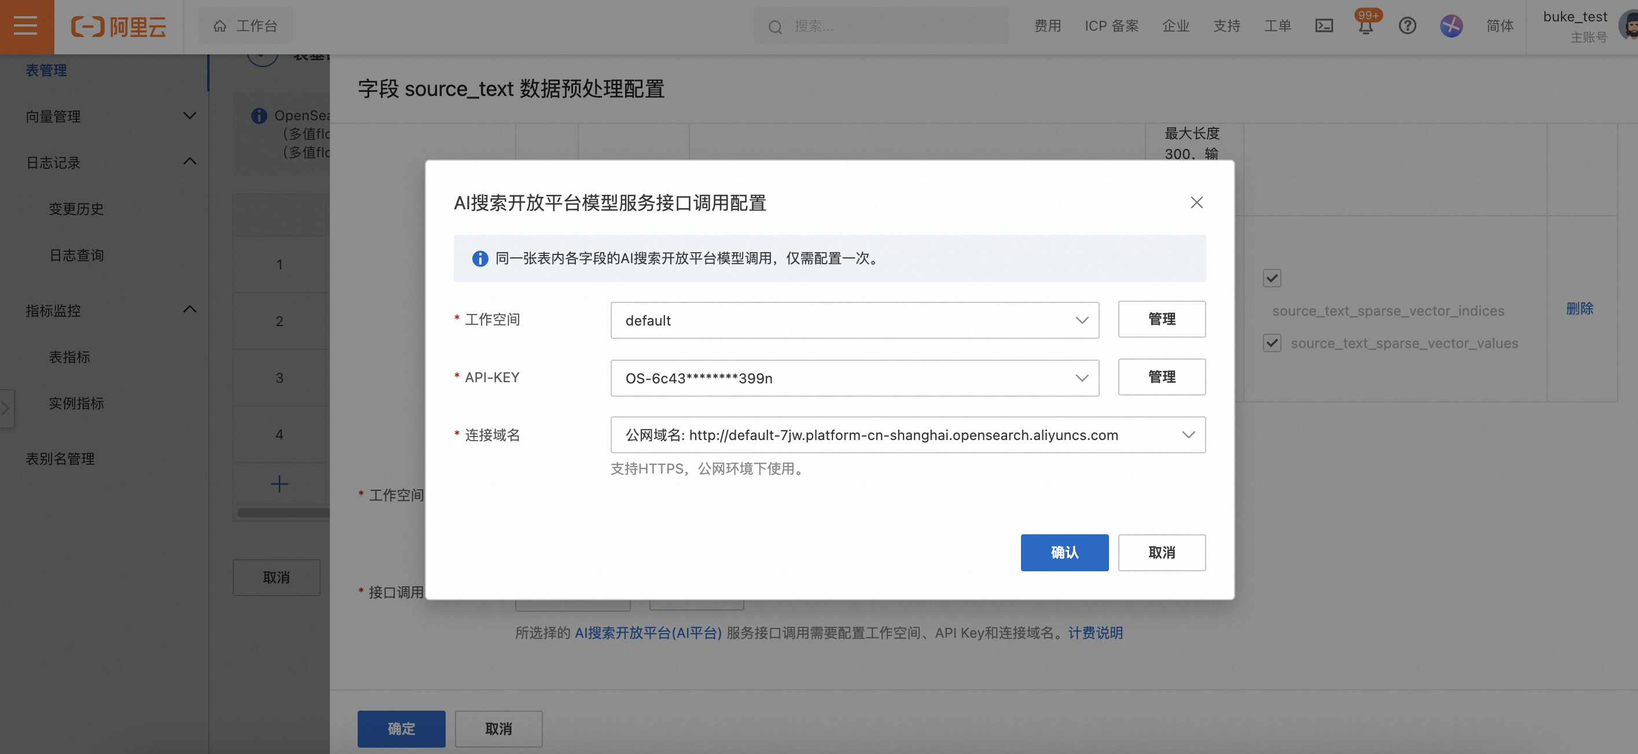The height and width of the screenshot is (754, 1638).
Task: Click the manage button next to API-KEY
Action: click(1161, 378)
